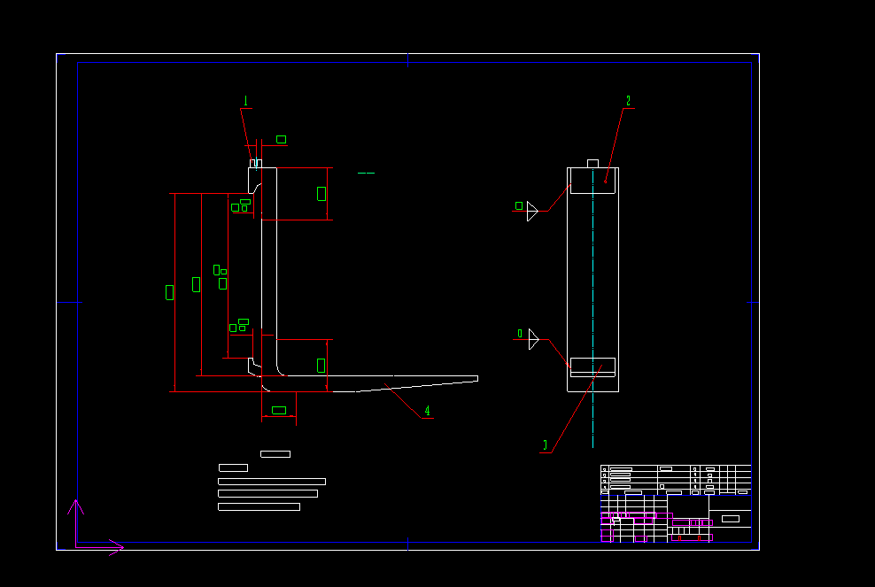The image size is (875, 587).
Task: Pick the lower datum triangle symbol
Action: [x=534, y=339]
